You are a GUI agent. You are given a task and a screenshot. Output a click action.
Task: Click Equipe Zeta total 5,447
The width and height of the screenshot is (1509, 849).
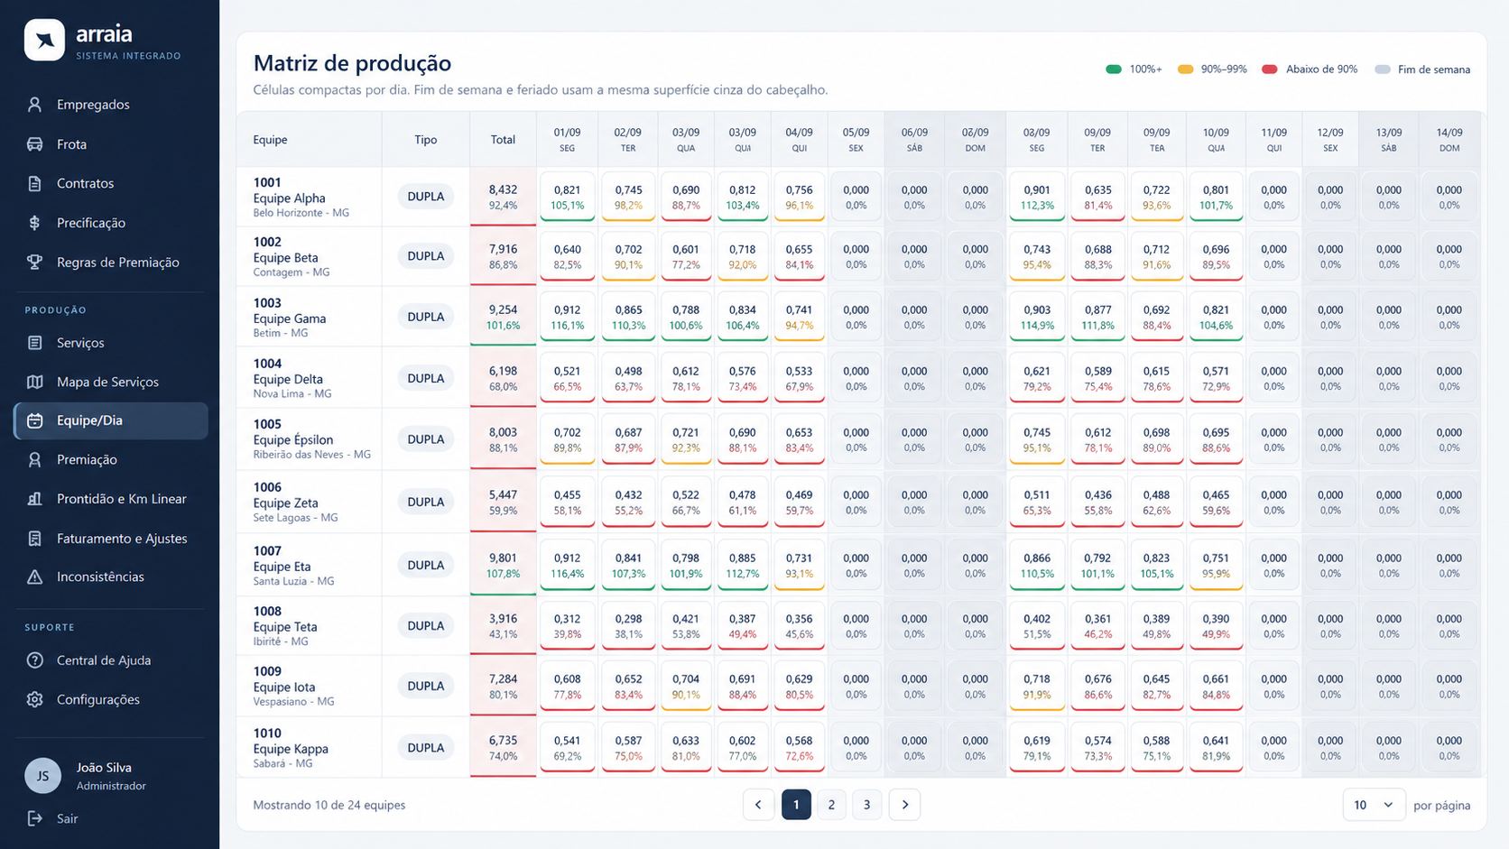pos(503,502)
